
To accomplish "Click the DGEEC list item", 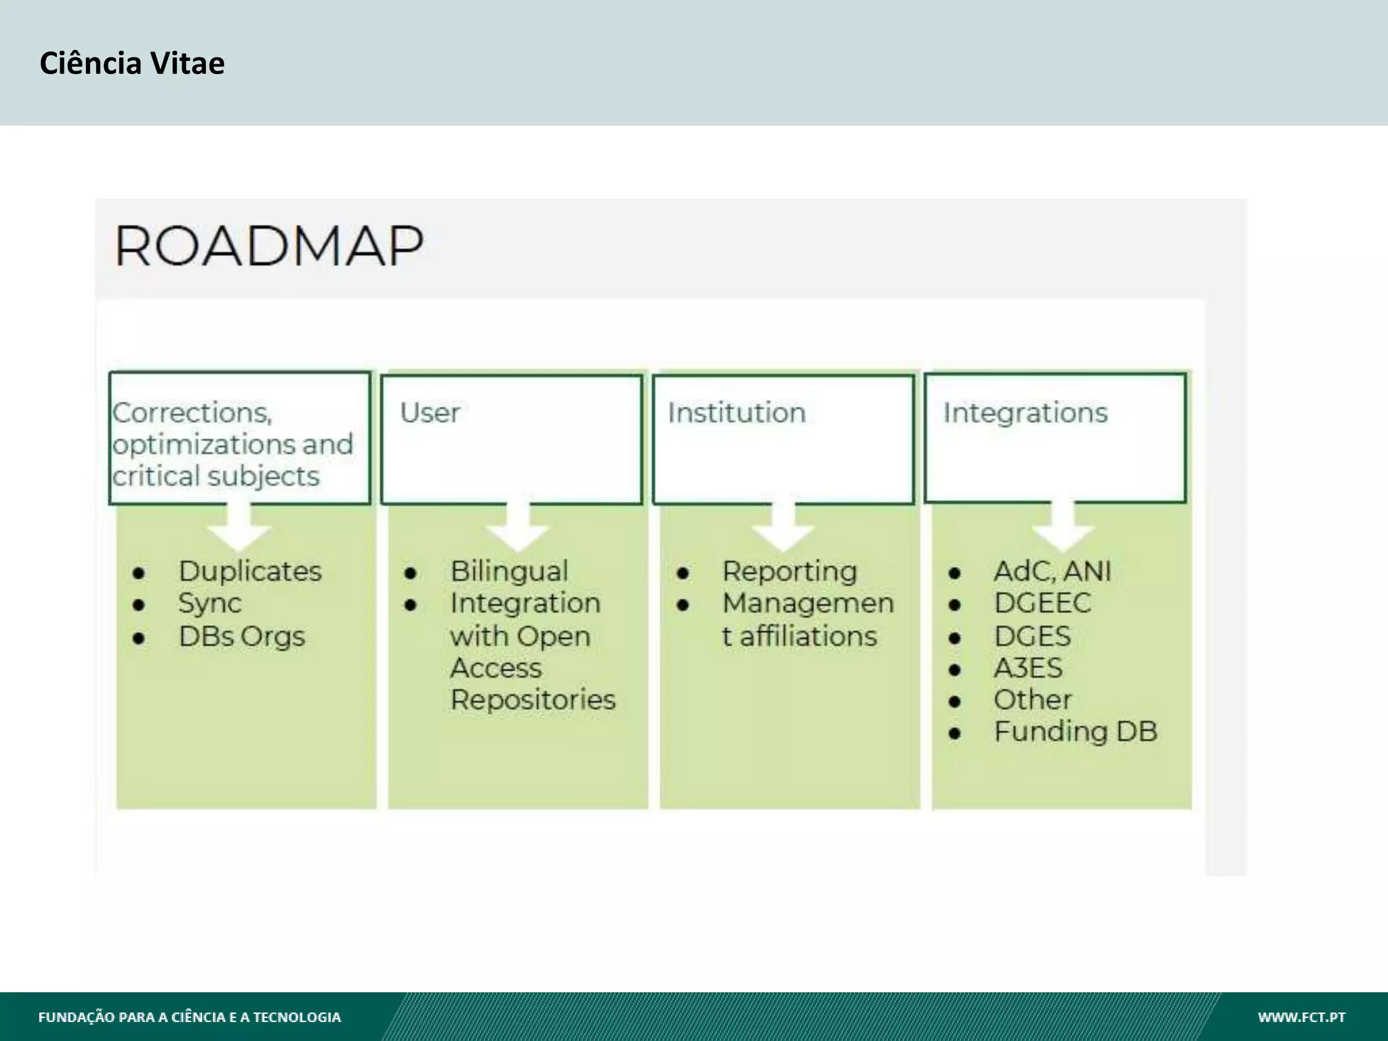I will [x=1042, y=603].
